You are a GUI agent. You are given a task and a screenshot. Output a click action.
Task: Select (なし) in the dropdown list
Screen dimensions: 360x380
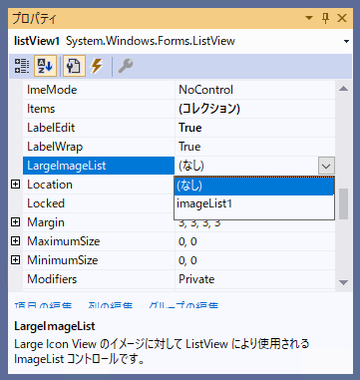point(254,187)
